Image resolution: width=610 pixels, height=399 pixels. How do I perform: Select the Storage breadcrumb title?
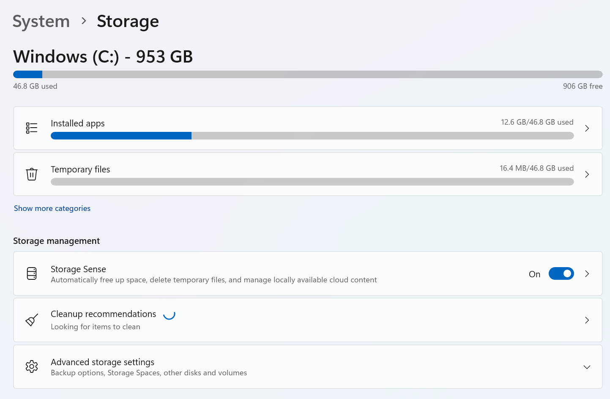(128, 21)
